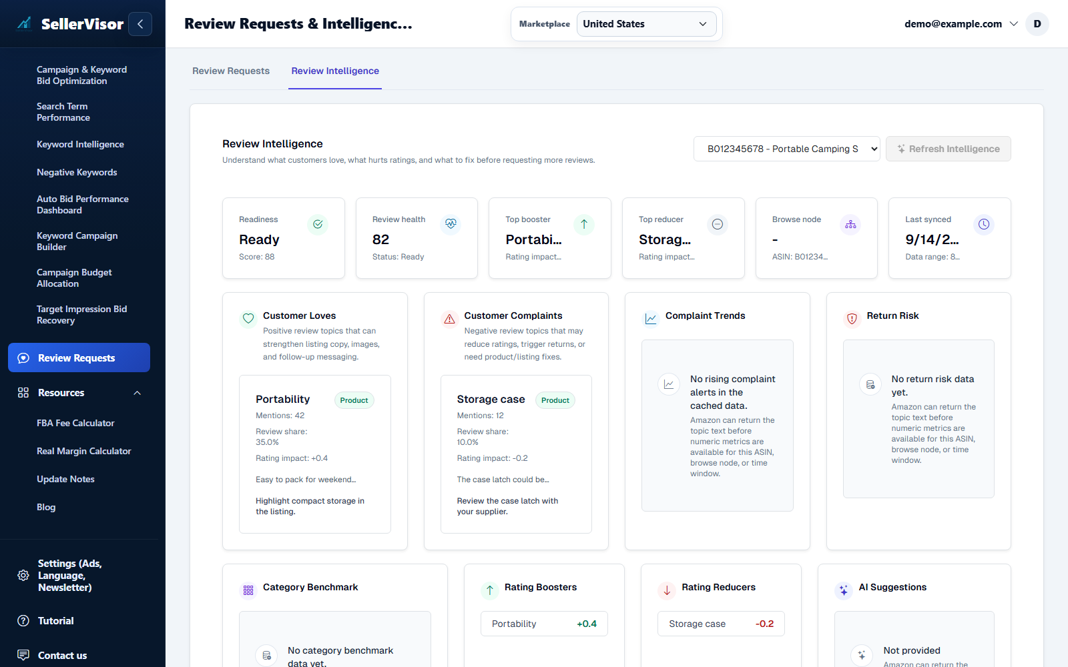The width and height of the screenshot is (1068, 667).
Task: Click the Rating Reducers down-arrow icon
Action: (x=667, y=590)
